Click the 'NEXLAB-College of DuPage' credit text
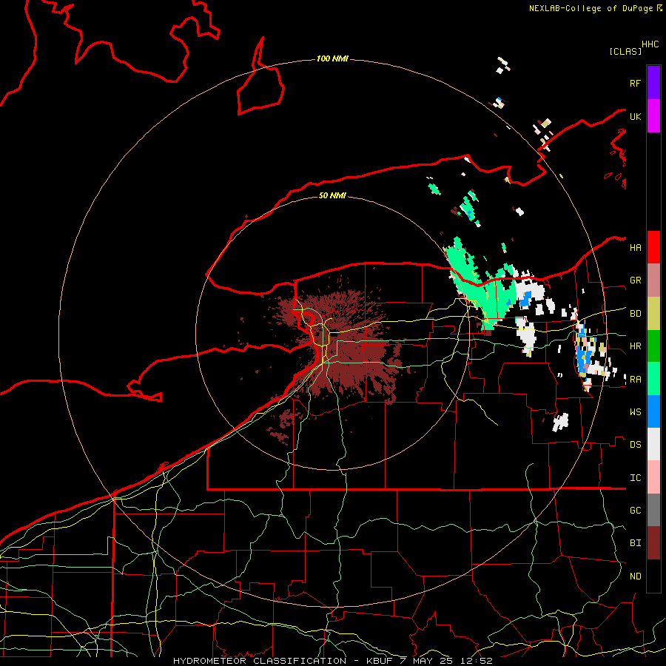666x666 pixels. point(591,8)
